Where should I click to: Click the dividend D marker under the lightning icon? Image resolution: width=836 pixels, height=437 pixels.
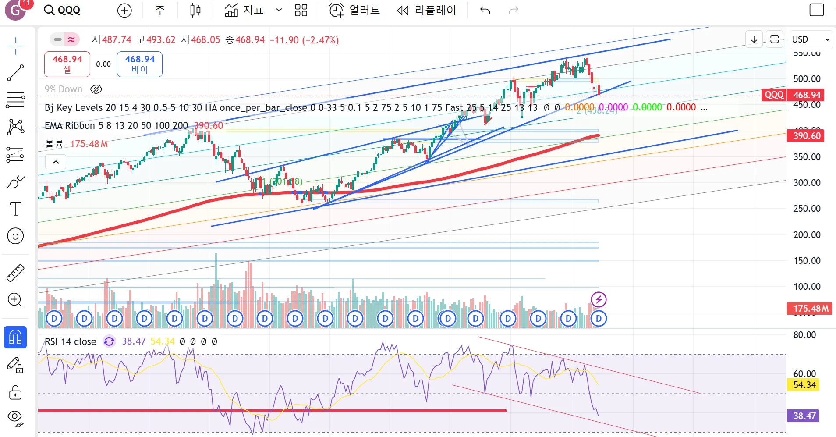coord(599,319)
